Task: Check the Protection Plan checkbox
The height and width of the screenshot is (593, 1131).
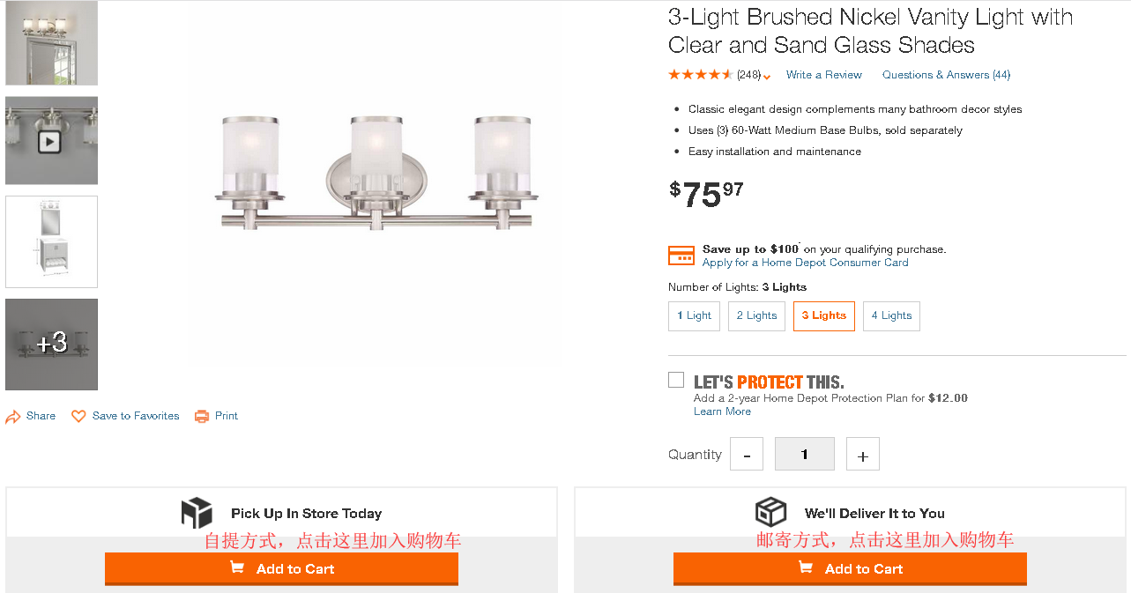Action: click(676, 380)
